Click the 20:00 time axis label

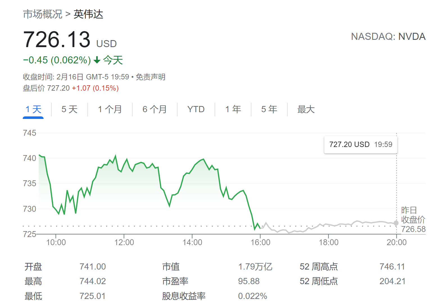[x=397, y=242]
